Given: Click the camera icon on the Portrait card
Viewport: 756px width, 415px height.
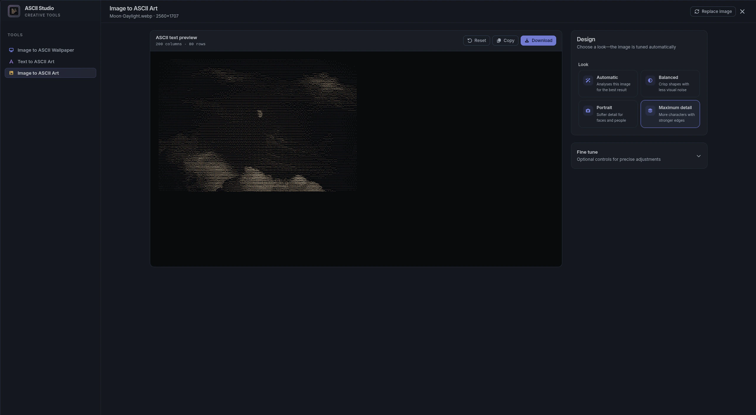Looking at the screenshot, I should pyautogui.click(x=588, y=111).
